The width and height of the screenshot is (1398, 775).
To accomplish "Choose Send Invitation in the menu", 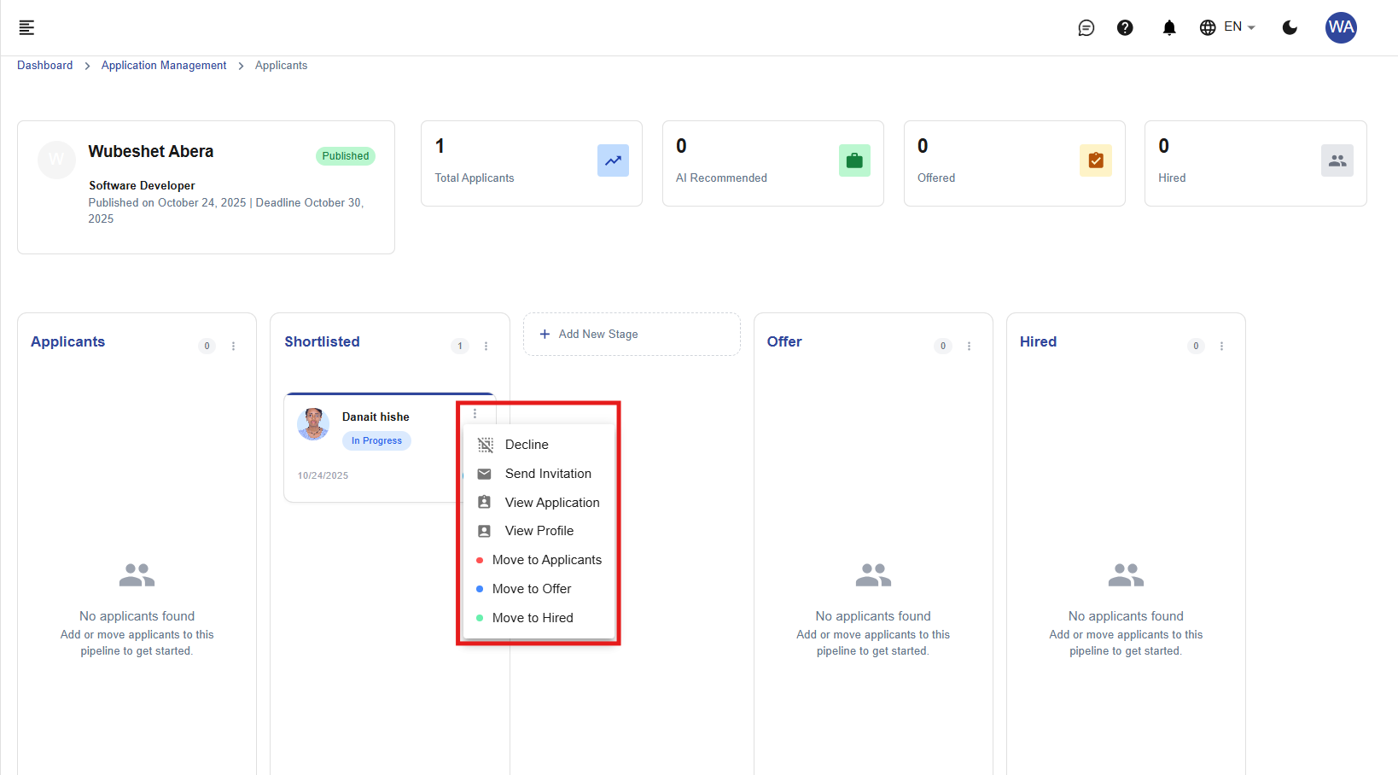I will tap(547, 474).
